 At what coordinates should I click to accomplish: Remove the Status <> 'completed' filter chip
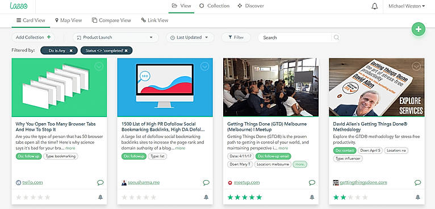(x=126, y=51)
